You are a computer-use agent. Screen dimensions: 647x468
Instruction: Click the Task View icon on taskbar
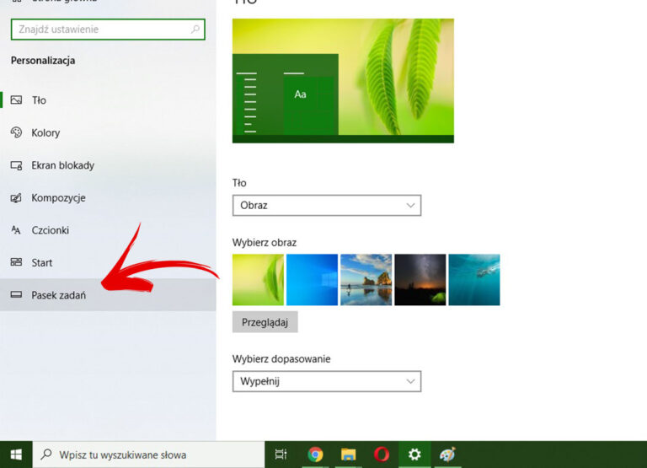[x=281, y=455]
